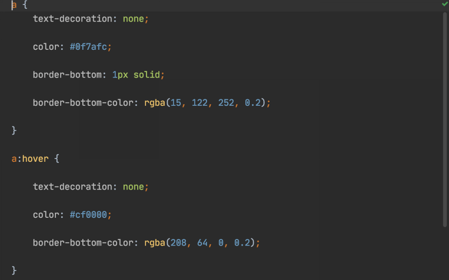
Task: Click the number 208 in rgba
Action: 178,243
